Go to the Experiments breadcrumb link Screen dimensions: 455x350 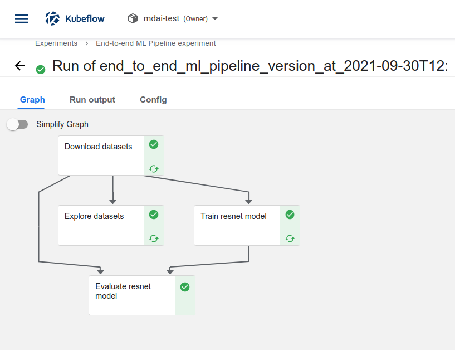tap(56, 43)
